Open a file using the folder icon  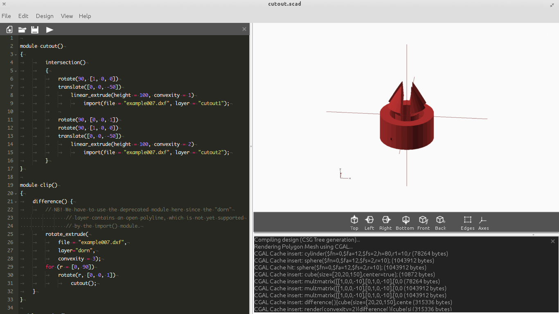pyautogui.click(x=22, y=29)
